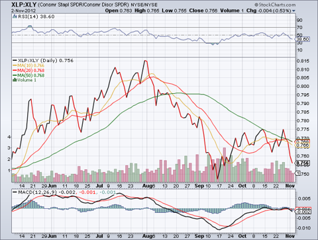Click the 0.815 price axis label
The height and width of the screenshot is (240, 318).
[x=303, y=61]
